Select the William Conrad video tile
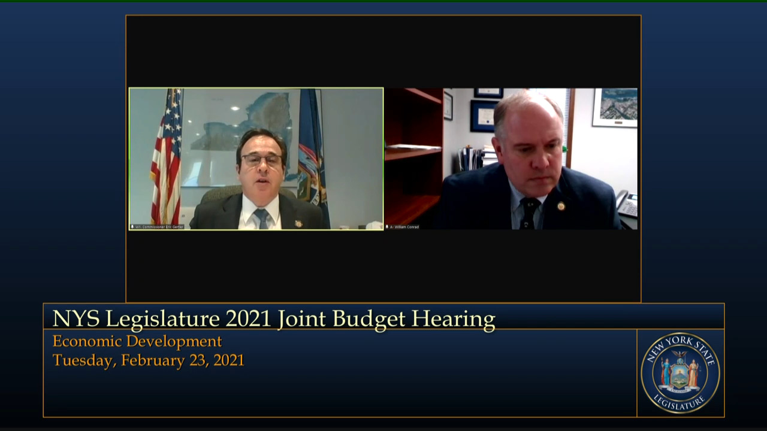The image size is (767, 431). (511, 159)
